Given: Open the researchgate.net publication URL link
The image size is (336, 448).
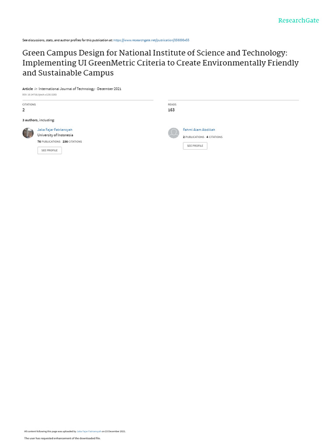Looking at the screenshot, I should (x=151, y=40).
